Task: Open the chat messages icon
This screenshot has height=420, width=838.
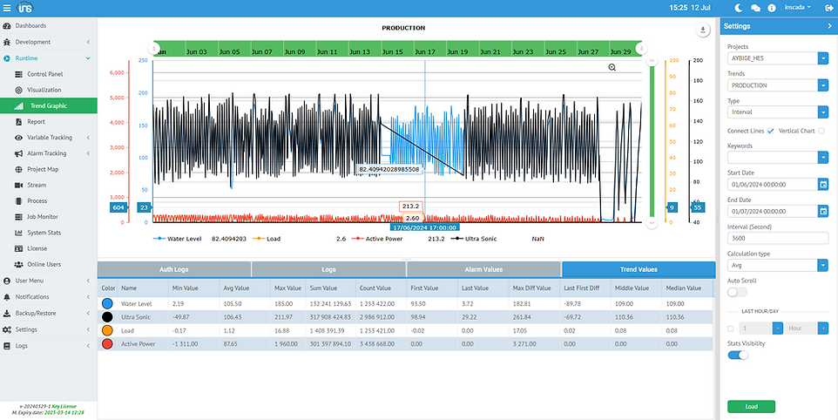Action: click(754, 7)
